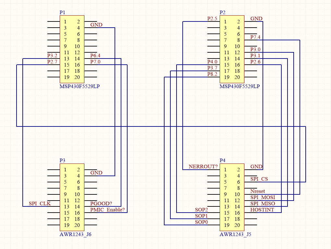The width and height of the screenshot is (331, 249).
Task: Select the P3 designator label
Action: 62,160
